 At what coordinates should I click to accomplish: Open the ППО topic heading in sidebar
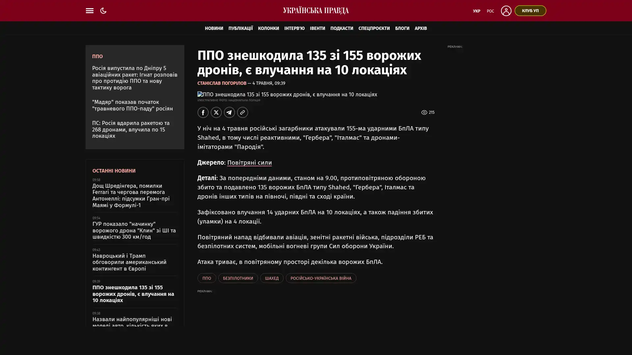coord(97,57)
